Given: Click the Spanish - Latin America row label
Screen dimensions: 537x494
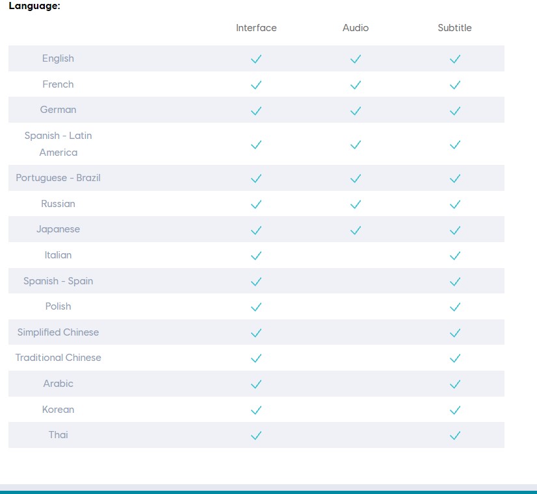Looking at the screenshot, I should tap(59, 144).
